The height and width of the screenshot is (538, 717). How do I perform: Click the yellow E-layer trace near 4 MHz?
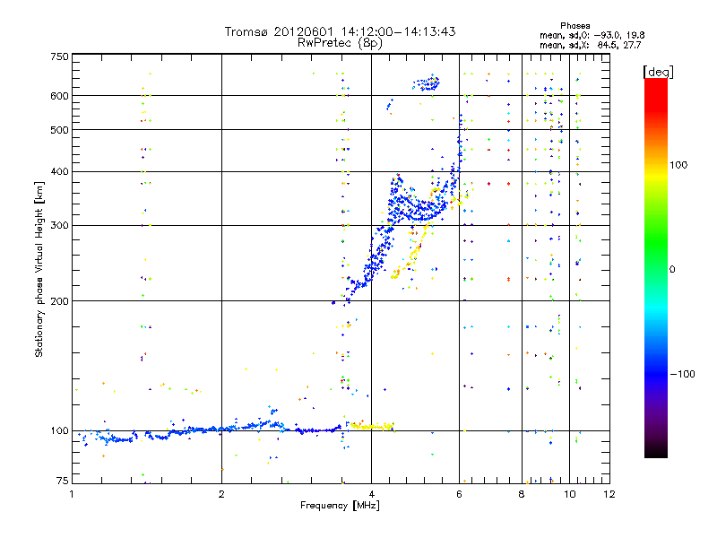coord(372,426)
